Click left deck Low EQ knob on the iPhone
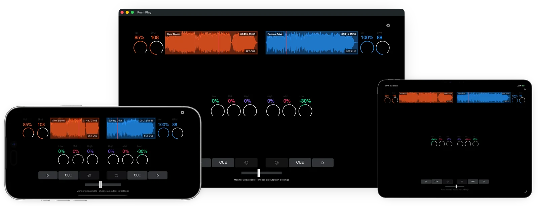This screenshot has width=538, height=206. [x=64, y=160]
